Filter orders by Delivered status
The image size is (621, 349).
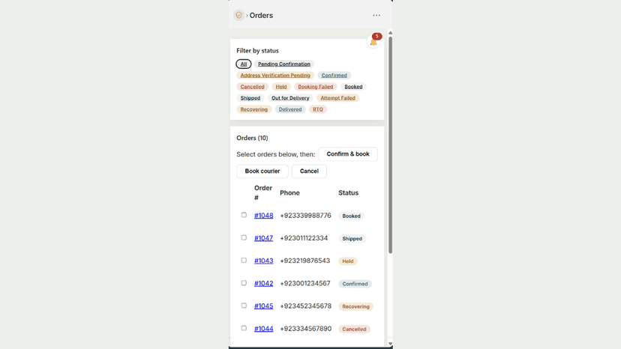(x=290, y=109)
